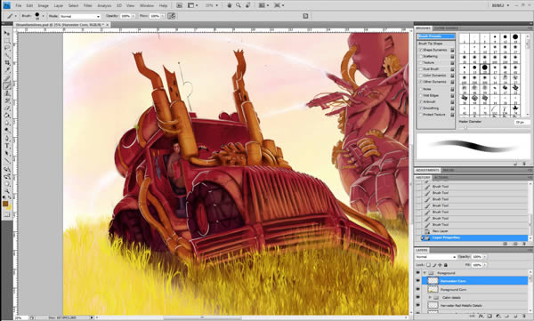This screenshot has height=321, width=534.
Task: Delete layer with trash icon
Action: (524, 317)
